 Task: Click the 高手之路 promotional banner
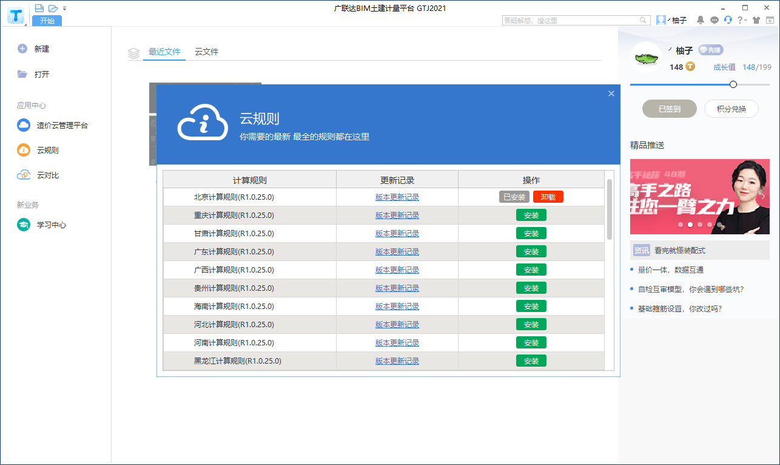[700, 197]
